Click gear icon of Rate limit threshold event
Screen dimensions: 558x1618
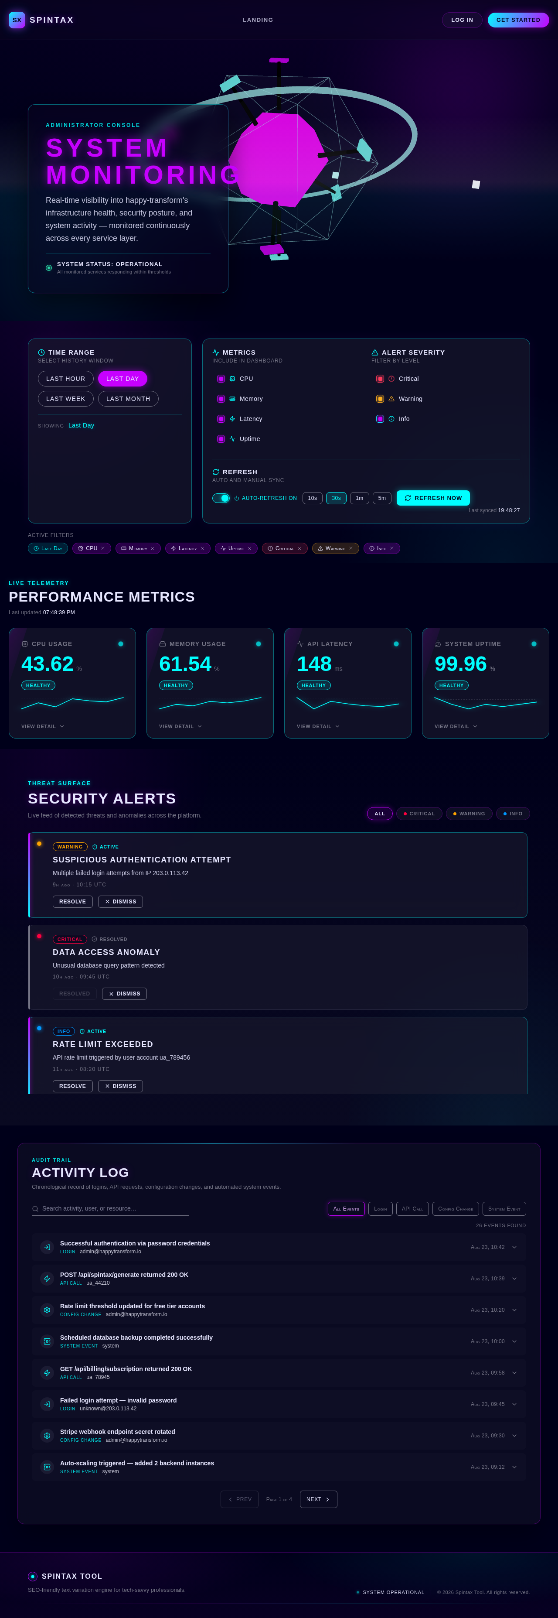coord(47,1310)
